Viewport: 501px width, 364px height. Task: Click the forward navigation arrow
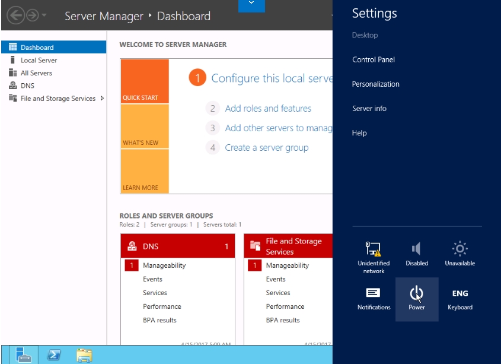tap(33, 15)
